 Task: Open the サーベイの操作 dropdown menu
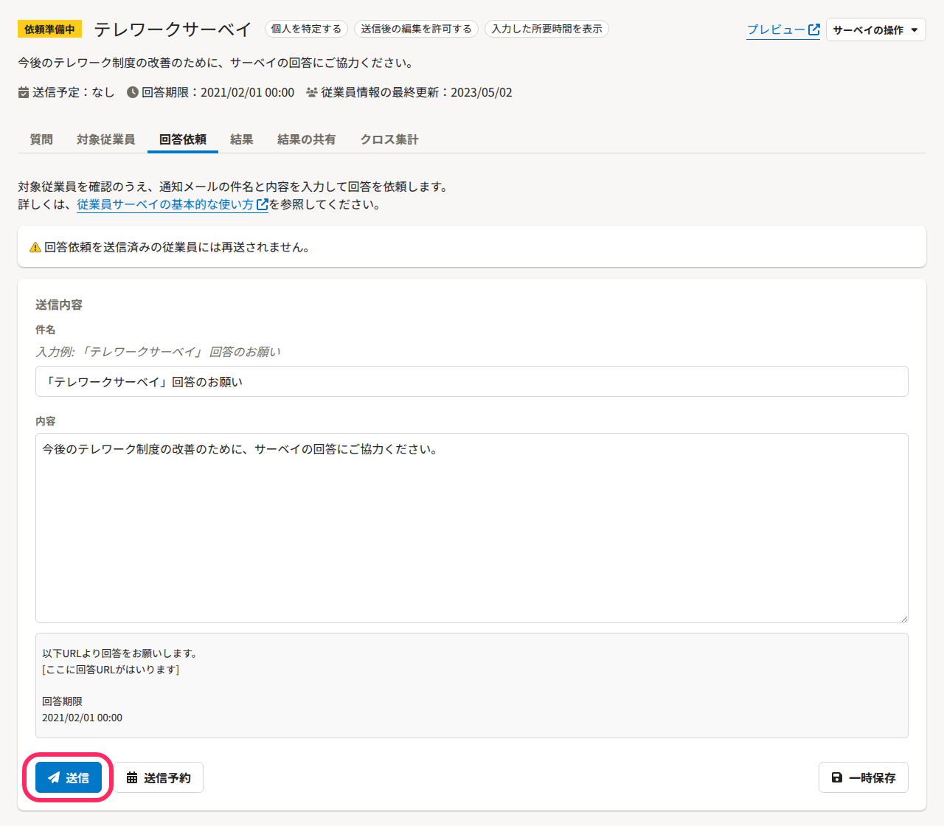[875, 29]
